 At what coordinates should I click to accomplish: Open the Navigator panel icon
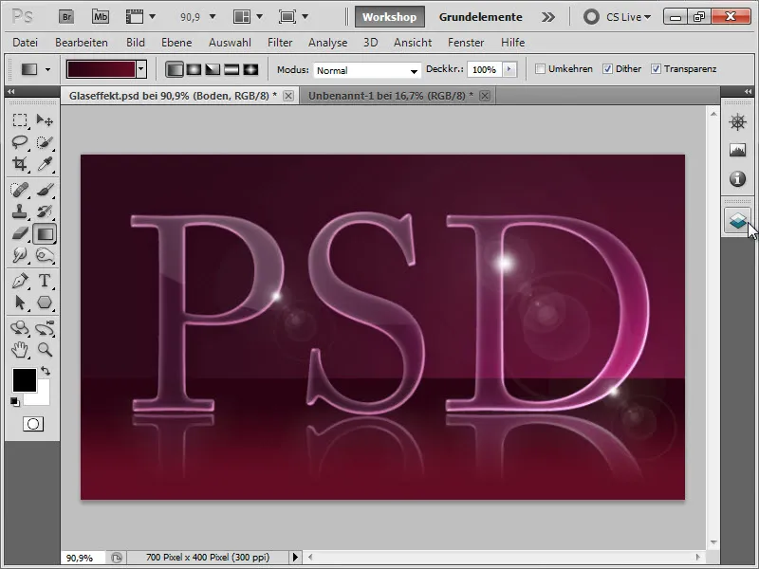click(x=737, y=122)
